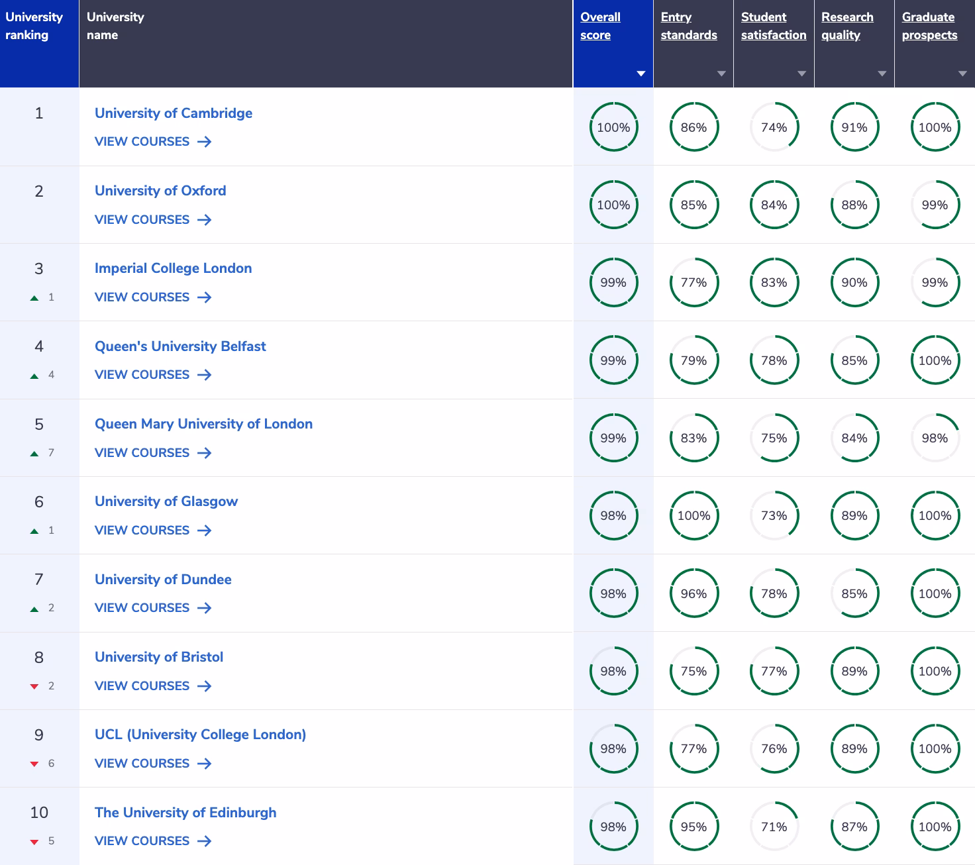Open the University of Cambridge link
Image resolution: width=975 pixels, height=865 pixels.
click(x=173, y=113)
